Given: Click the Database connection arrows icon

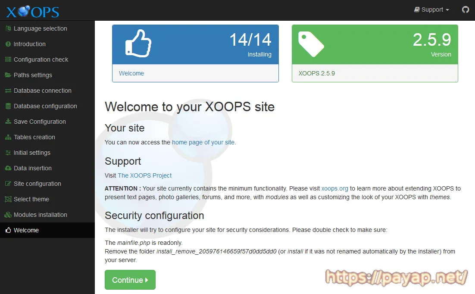Looking at the screenshot, I should [x=8, y=91].
